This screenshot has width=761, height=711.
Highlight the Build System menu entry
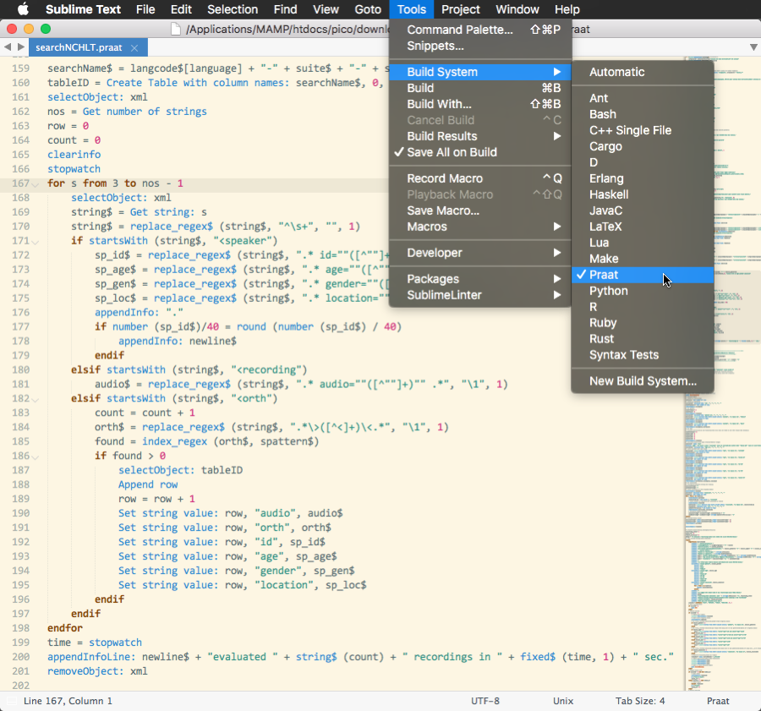[480, 72]
